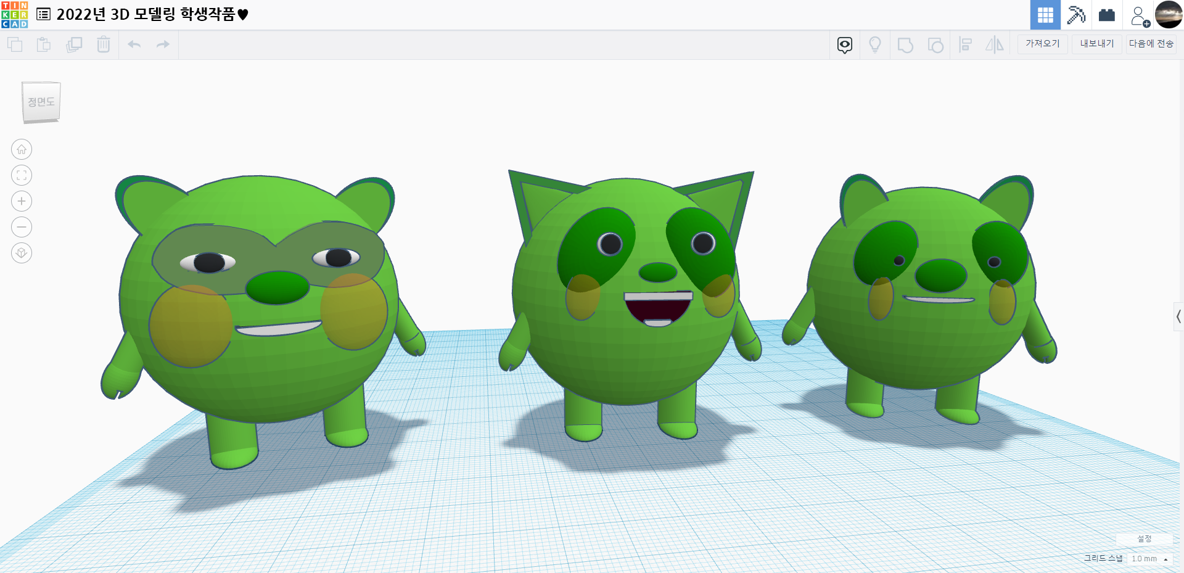
Task: Undo the last action
Action: pyautogui.click(x=134, y=44)
